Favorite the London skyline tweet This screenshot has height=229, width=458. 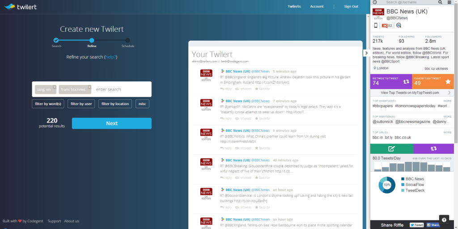tap(262, 208)
